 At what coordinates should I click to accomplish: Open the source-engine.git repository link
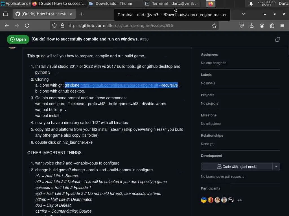coord(119,85)
